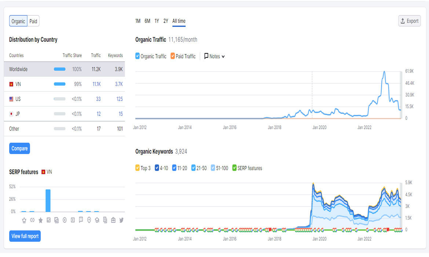This screenshot has width=429, height=257.
Task: Open View full report
Action: [x=25, y=236]
